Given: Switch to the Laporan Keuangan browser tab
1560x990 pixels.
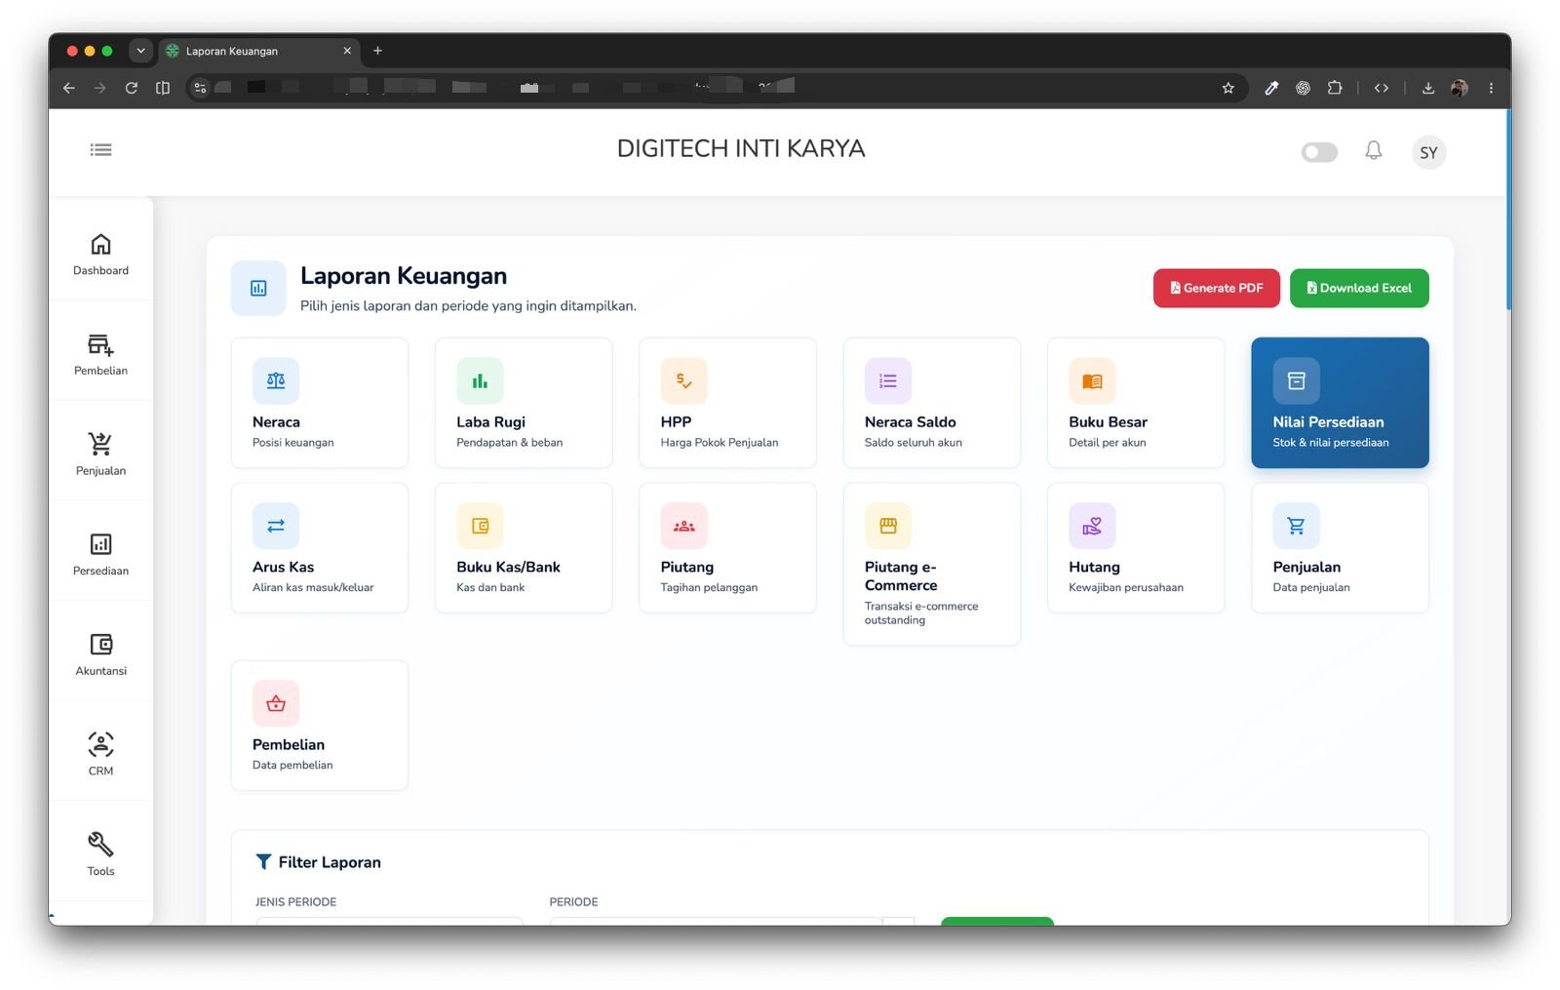Looking at the screenshot, I should click(x=258, y=51).
